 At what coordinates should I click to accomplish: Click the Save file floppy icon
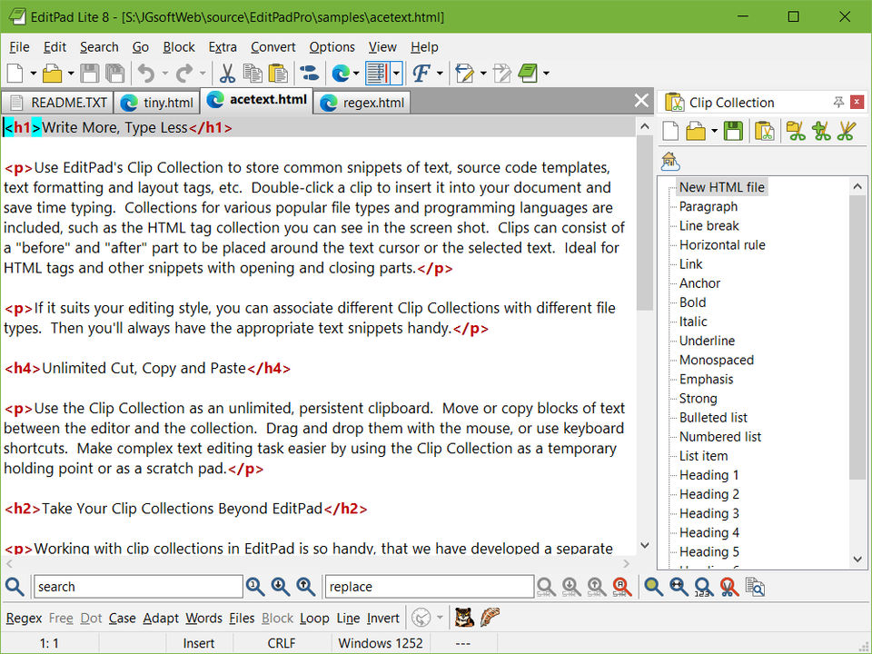[90, 73]
